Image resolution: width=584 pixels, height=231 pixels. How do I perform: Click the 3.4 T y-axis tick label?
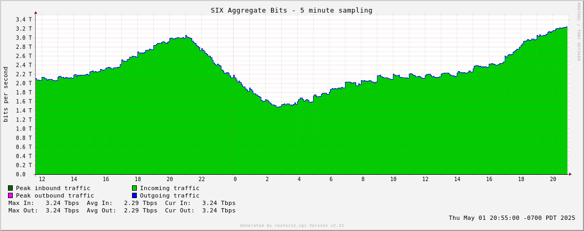(x=24, y=20)
